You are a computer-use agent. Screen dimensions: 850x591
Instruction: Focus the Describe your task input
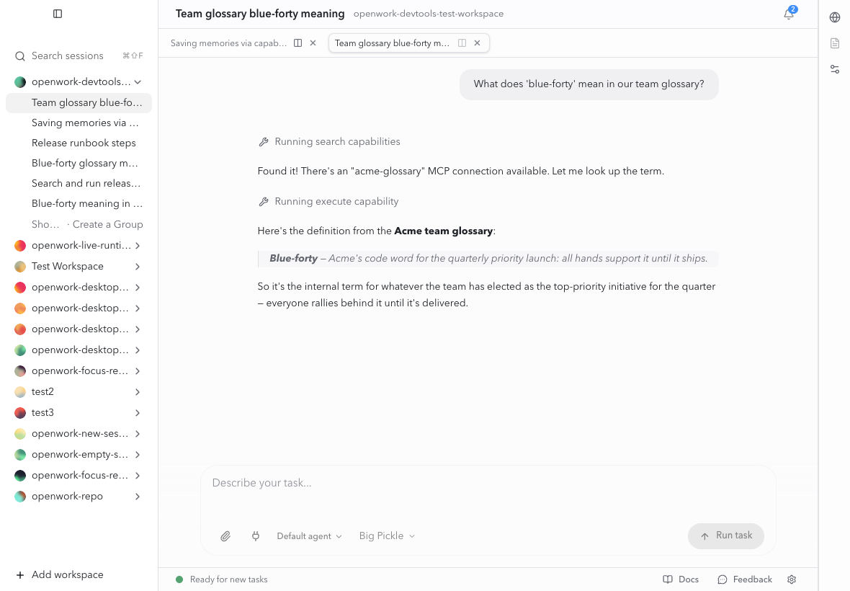[488, 483]
